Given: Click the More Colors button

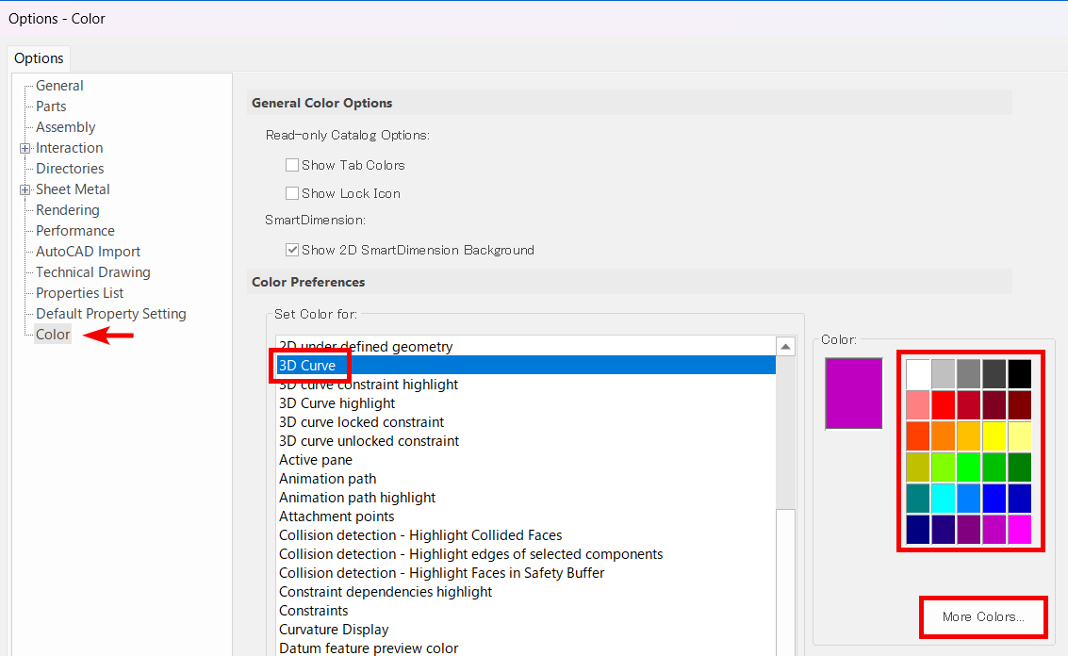Looking at the screenshot, I should 983,617.
